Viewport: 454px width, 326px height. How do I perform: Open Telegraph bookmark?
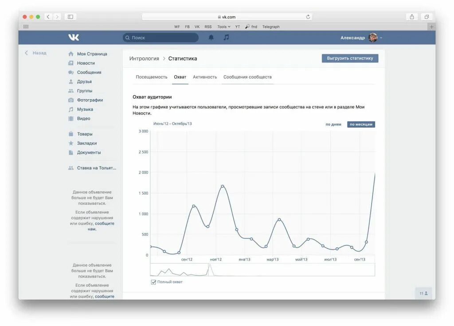[271, 27]
